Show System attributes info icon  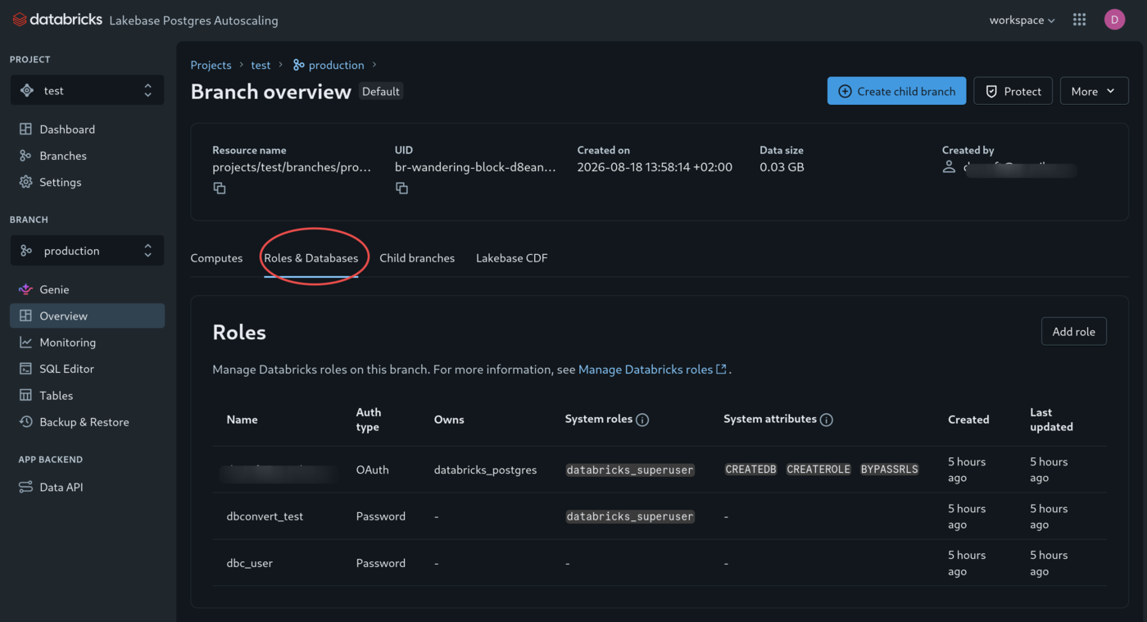click(827, 420)
